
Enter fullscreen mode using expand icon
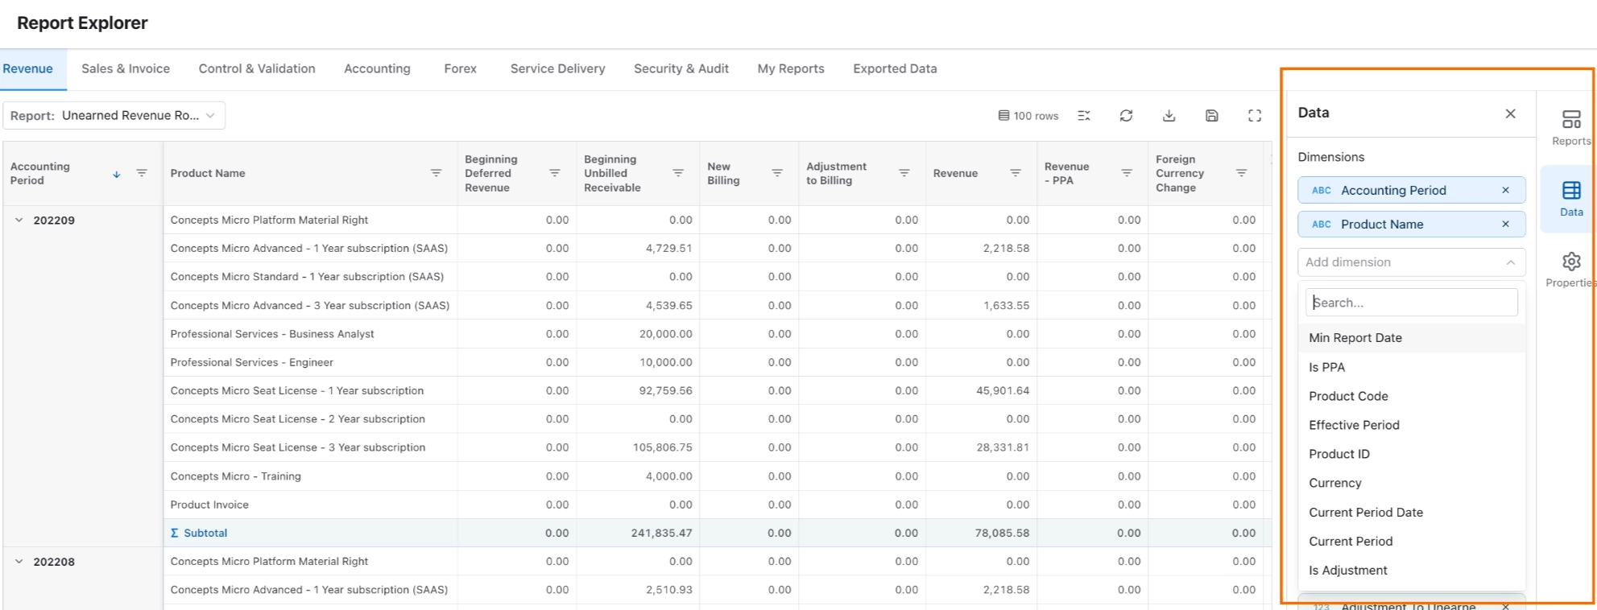[1255, 116]
